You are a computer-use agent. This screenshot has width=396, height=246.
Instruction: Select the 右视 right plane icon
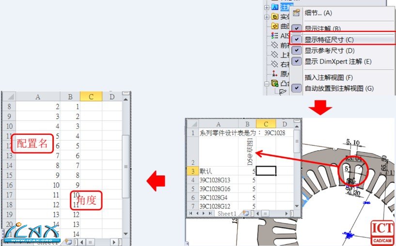(275, 64)
